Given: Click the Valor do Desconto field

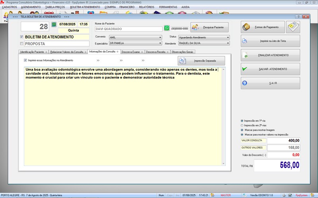Looking at the screenshot, I should point(283,155).
